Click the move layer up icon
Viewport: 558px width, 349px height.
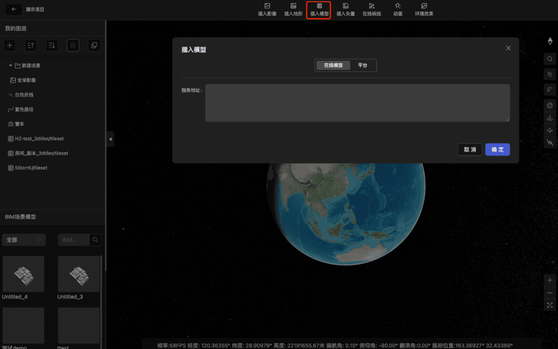31,45
